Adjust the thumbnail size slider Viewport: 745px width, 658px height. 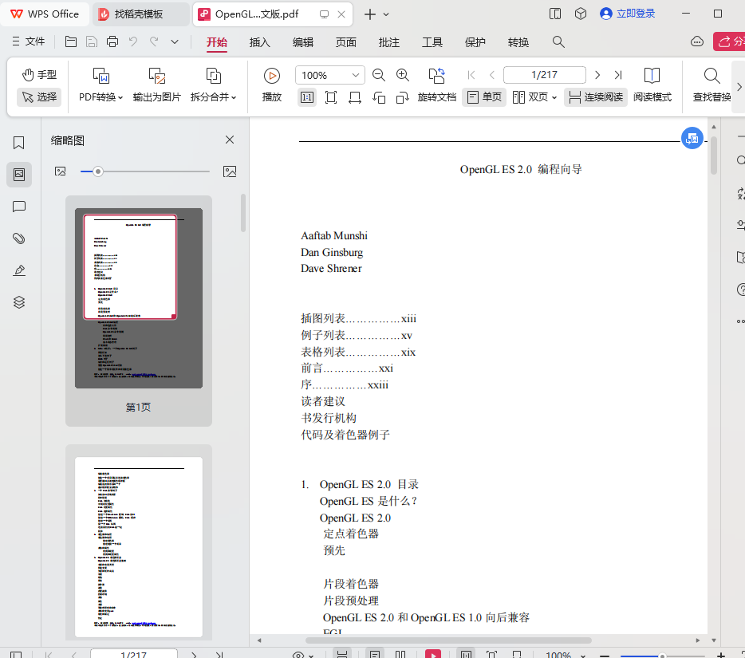(x=98, y=171)
